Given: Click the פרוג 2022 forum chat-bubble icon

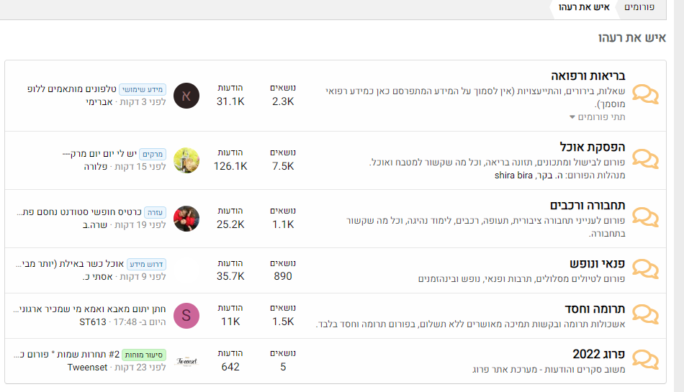Looking at the screenshot, I should pos(645,360).
